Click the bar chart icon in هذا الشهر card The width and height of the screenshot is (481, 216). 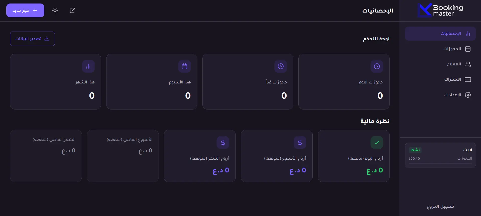coord(88,66)
